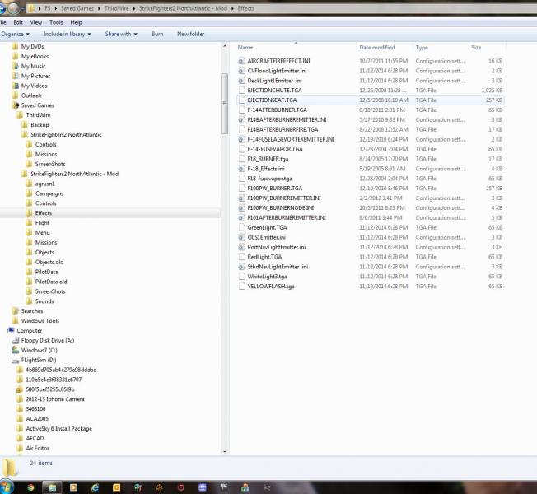Open the Include in library dropdown

[x=68, y=34]
